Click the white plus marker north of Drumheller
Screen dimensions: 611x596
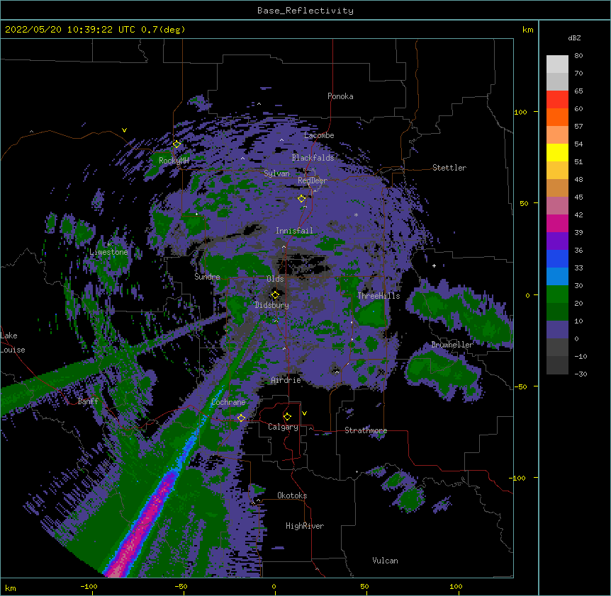click(x=434, y=265)
